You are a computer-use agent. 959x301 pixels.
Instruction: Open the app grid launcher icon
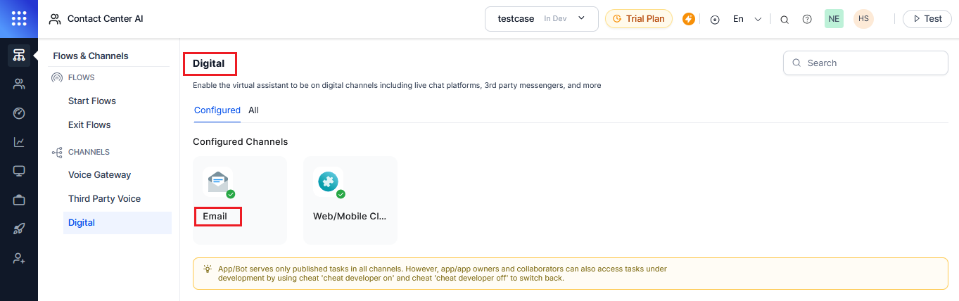[x=19, y=19]
